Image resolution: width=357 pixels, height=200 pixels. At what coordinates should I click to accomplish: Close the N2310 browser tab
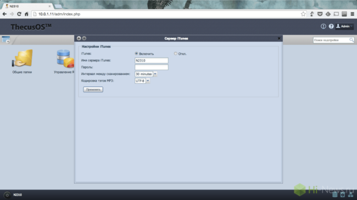[49, 6]
